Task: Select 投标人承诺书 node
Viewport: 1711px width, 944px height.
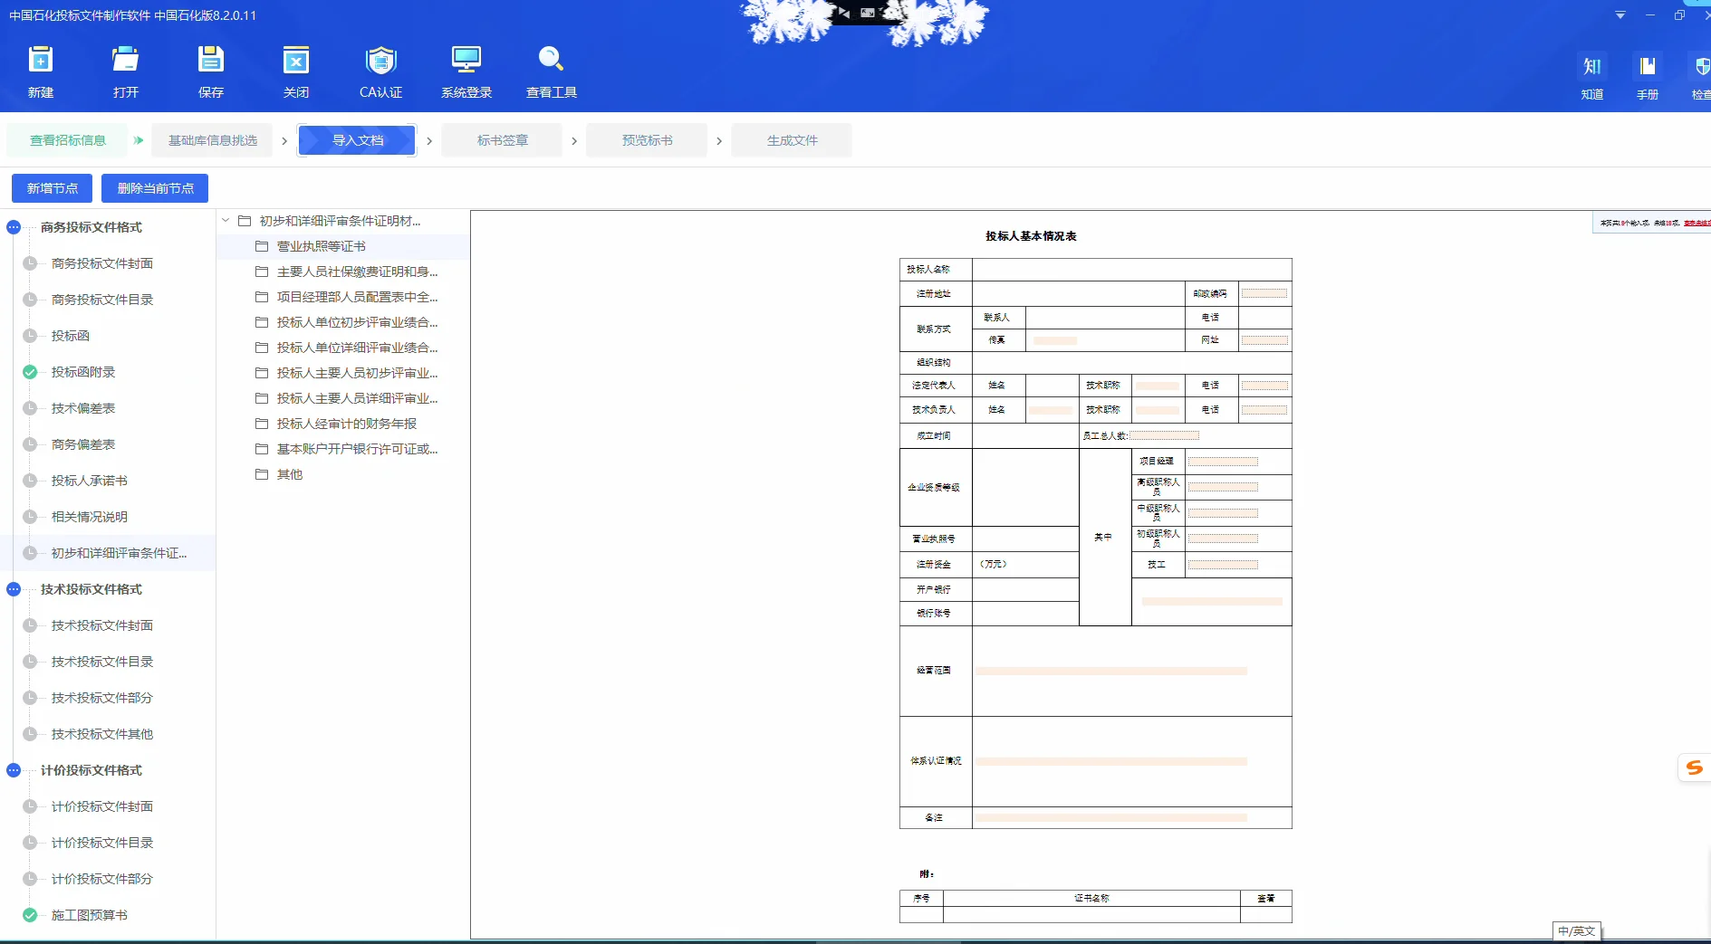Action: (x=90, y=481)
